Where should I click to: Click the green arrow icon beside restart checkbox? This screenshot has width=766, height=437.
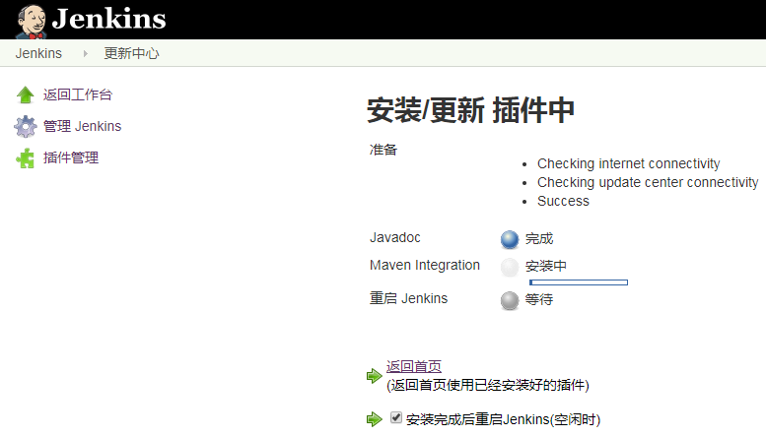[375, 419]
